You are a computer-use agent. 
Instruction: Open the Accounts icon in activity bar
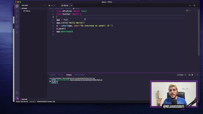(x=17, y=93)
